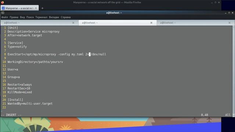The image size is (235, 132).
Task: Open the Файл menu
Action: (4, 17)
